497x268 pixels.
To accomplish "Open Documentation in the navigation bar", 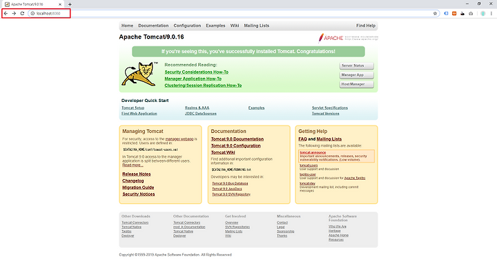I will click(x=153, y=25).
